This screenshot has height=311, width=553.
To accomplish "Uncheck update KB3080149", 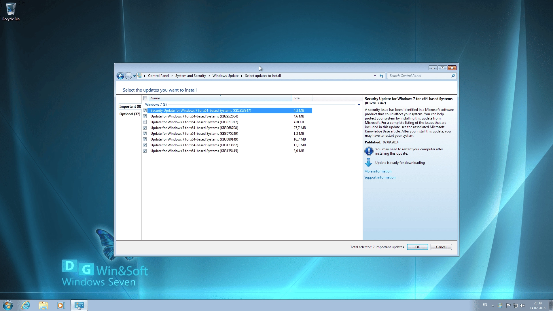I will (145, 139).
